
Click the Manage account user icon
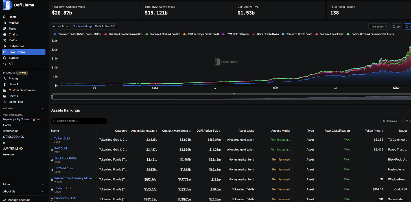click(x=5, y=200)
